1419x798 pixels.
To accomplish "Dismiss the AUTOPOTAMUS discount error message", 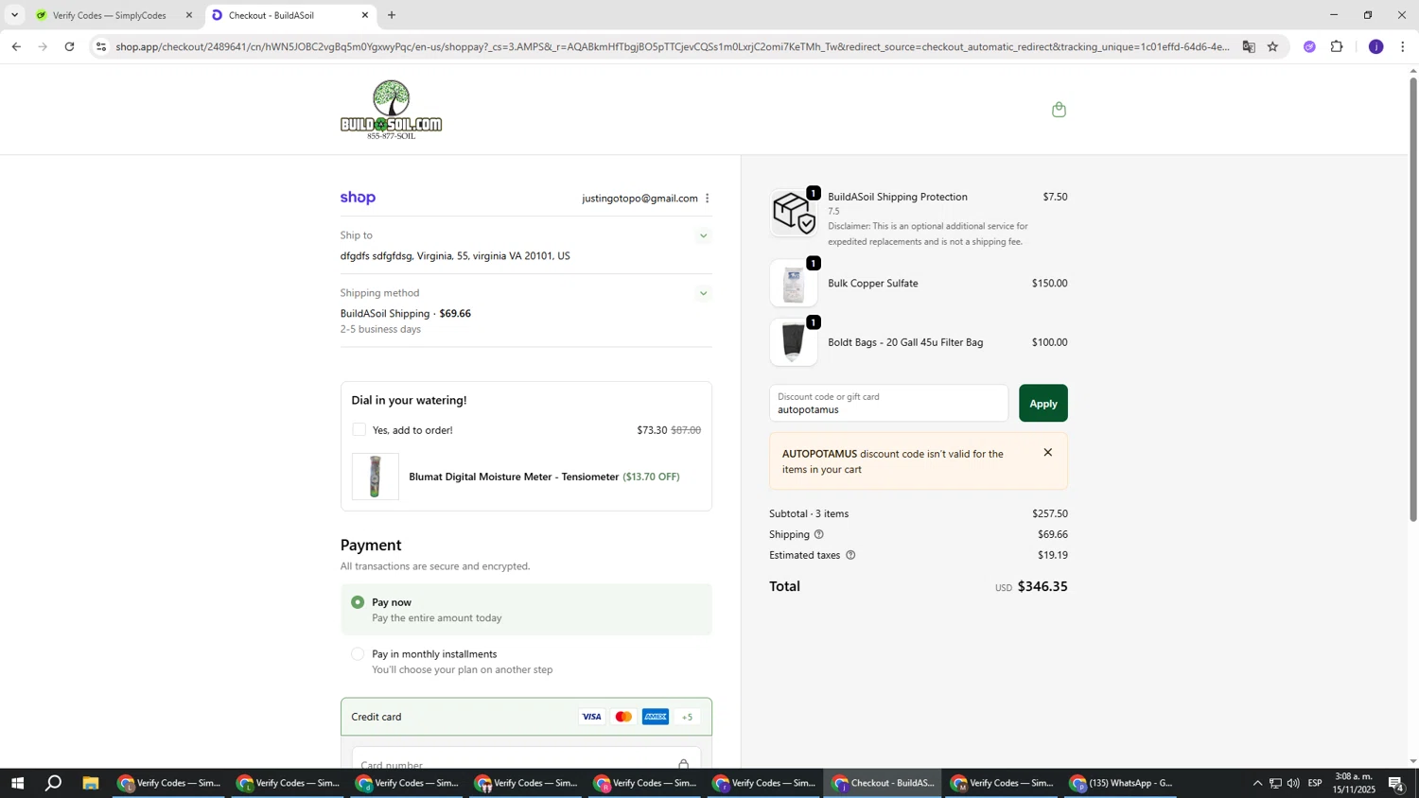I will [1047, 453].
